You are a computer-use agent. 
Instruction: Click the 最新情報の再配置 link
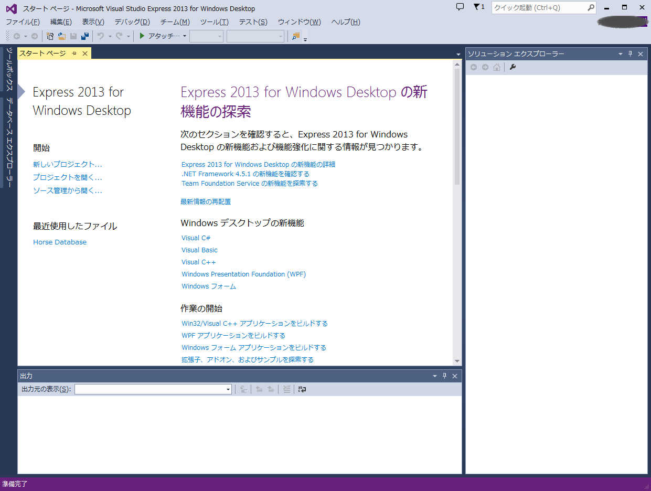(x=206, y=201)
